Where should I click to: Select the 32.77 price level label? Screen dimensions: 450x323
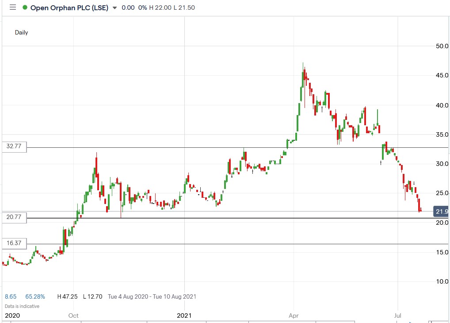tap(14, 147)
